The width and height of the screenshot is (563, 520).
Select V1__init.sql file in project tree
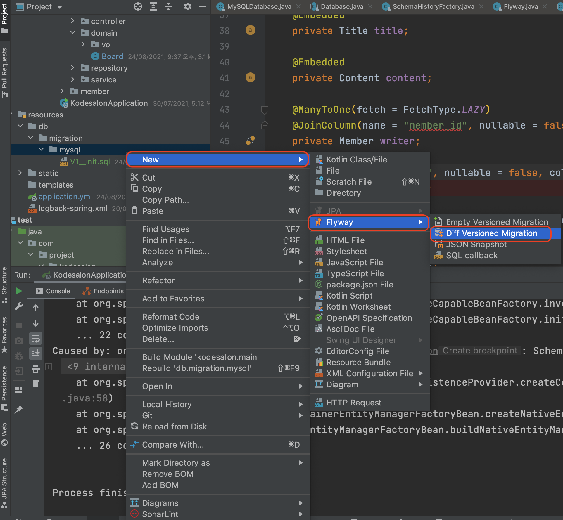[90, 162]
